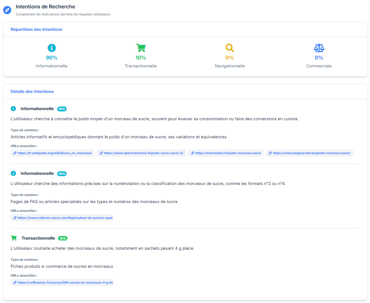Click link icon in the cultures-sucre URL chip
370x303 pixels.
15,218
